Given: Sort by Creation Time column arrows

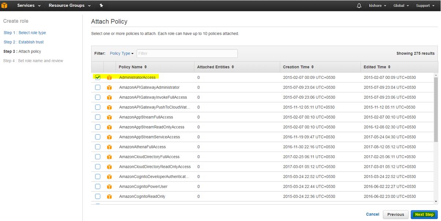Looking at the screenshot, I should [312, 67].
